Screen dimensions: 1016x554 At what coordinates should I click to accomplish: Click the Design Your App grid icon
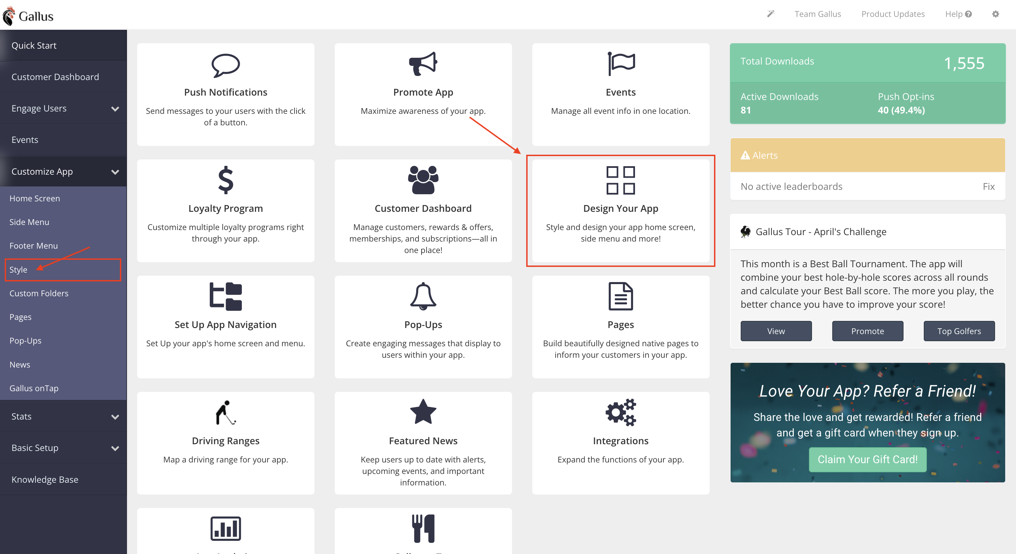pos(620,180)
